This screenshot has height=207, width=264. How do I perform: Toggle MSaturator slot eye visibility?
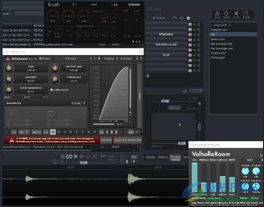[x=195, y=35]
